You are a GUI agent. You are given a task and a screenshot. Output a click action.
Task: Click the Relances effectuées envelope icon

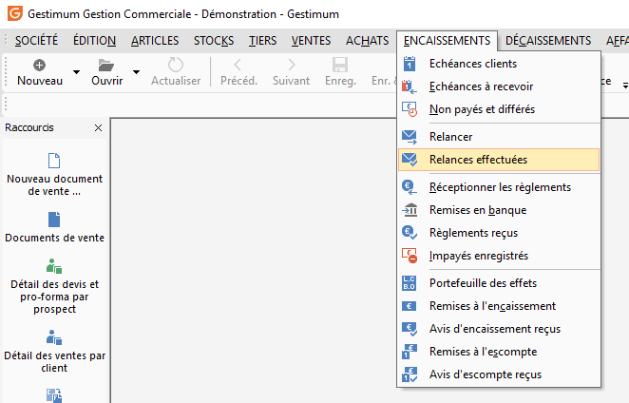(410, 160)
